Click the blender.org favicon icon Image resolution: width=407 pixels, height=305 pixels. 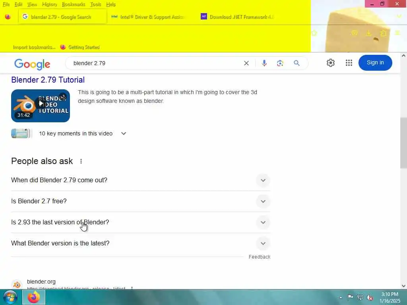[17, 284]
